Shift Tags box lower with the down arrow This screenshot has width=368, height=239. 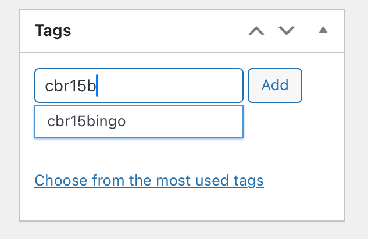tap(287, 30)
